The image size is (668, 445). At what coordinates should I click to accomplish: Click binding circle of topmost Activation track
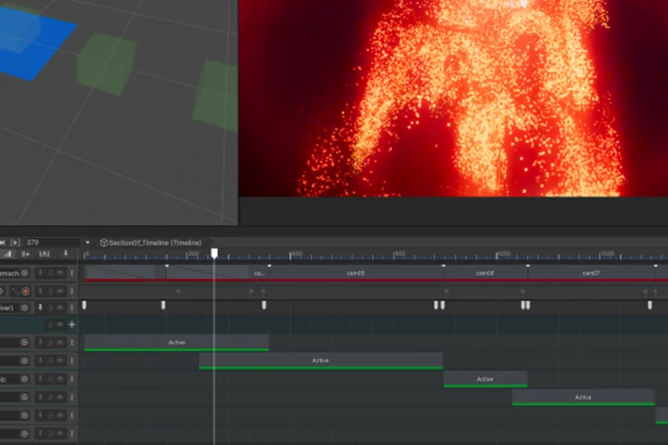tap(25, 342)
